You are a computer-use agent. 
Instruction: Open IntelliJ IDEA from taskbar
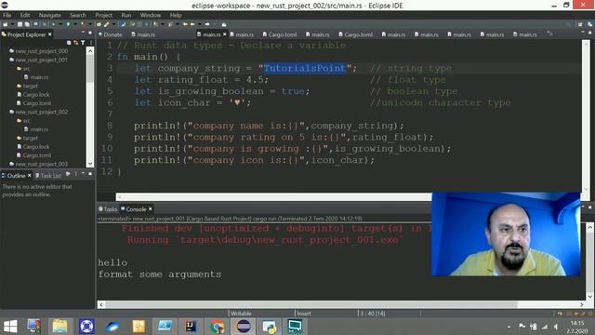(x=191, y=327)
